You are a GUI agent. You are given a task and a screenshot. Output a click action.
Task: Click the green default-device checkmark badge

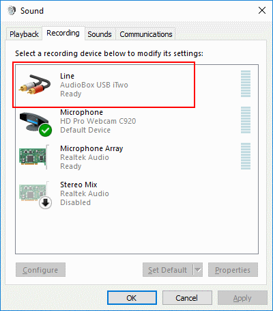[x=45, y=131]
